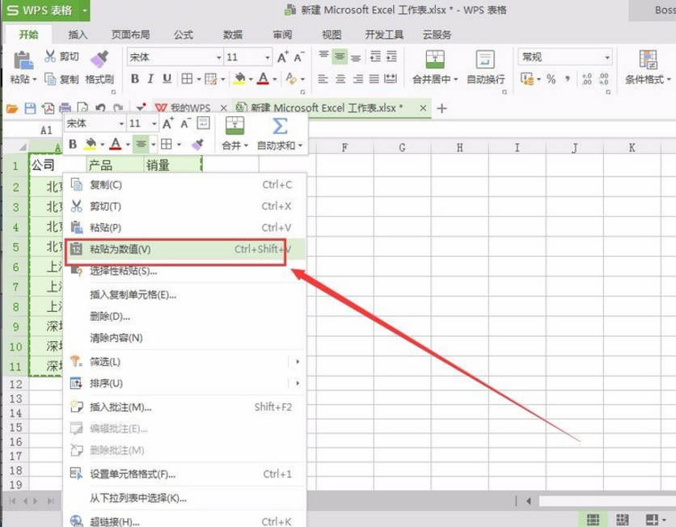676x527 pixels.
Task: Click the plus to add new document tab
Action: click(442, 108)
